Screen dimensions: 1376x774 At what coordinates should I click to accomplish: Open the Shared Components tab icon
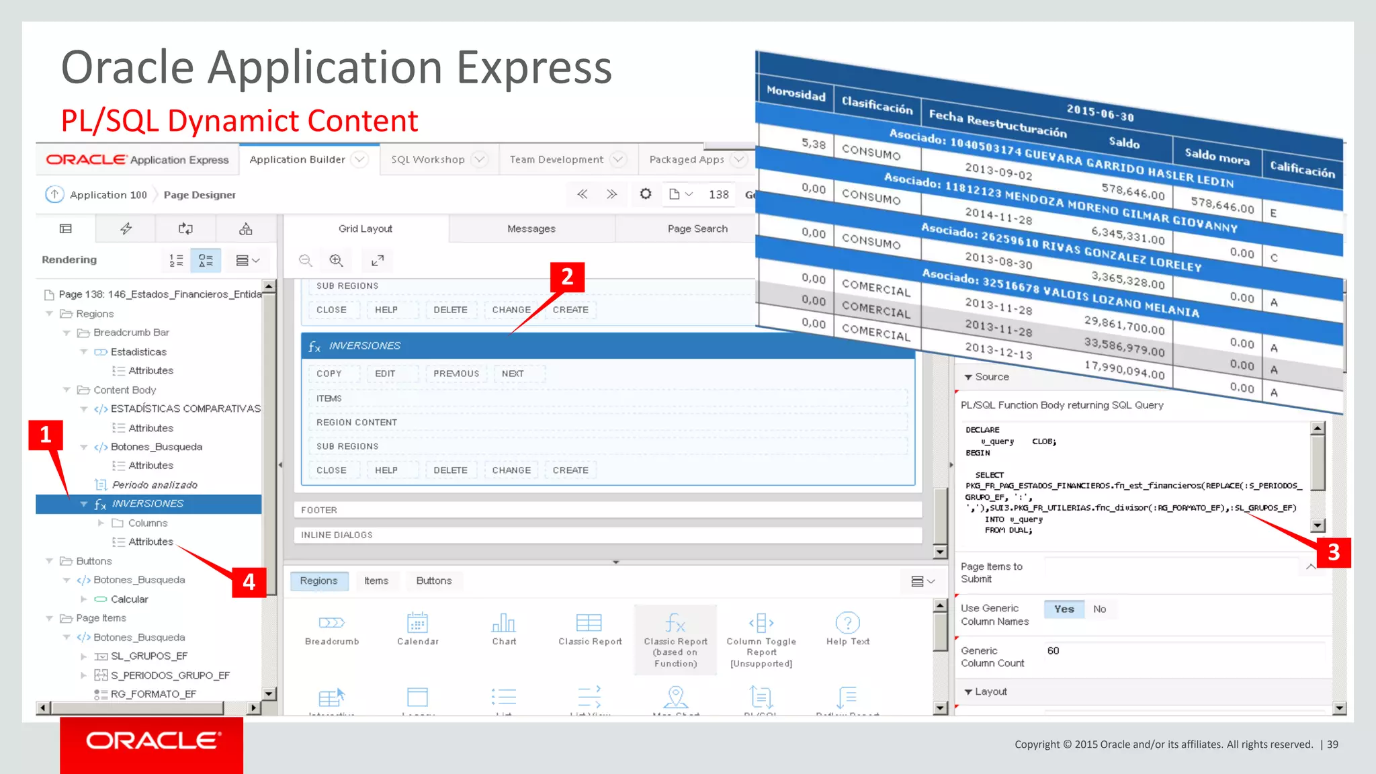[246, 228]
